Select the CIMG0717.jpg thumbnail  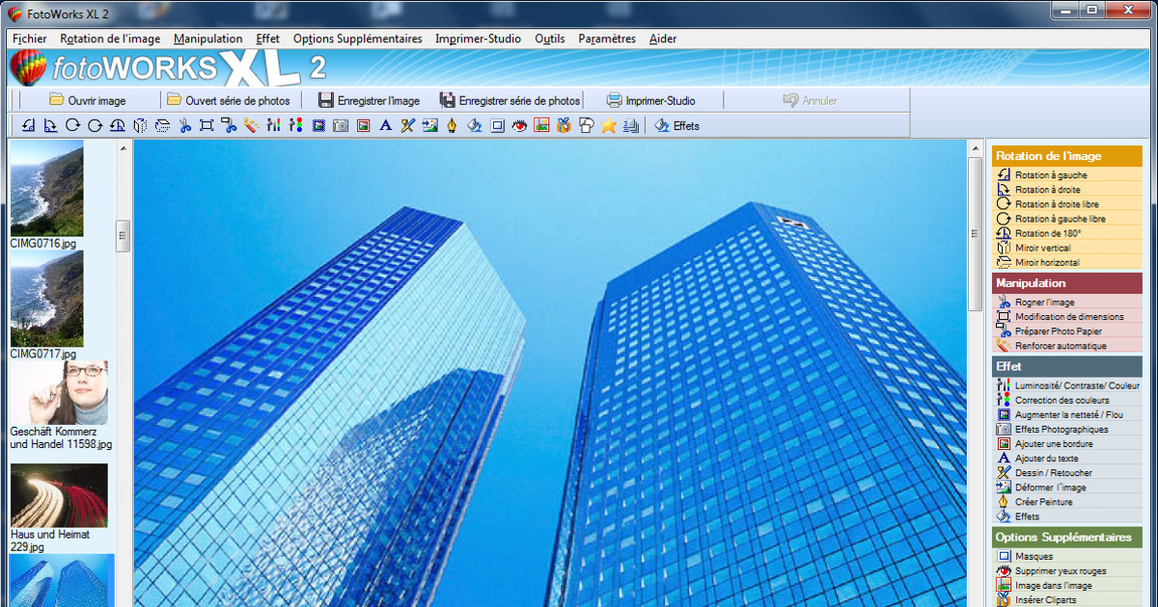click(46, 299)
